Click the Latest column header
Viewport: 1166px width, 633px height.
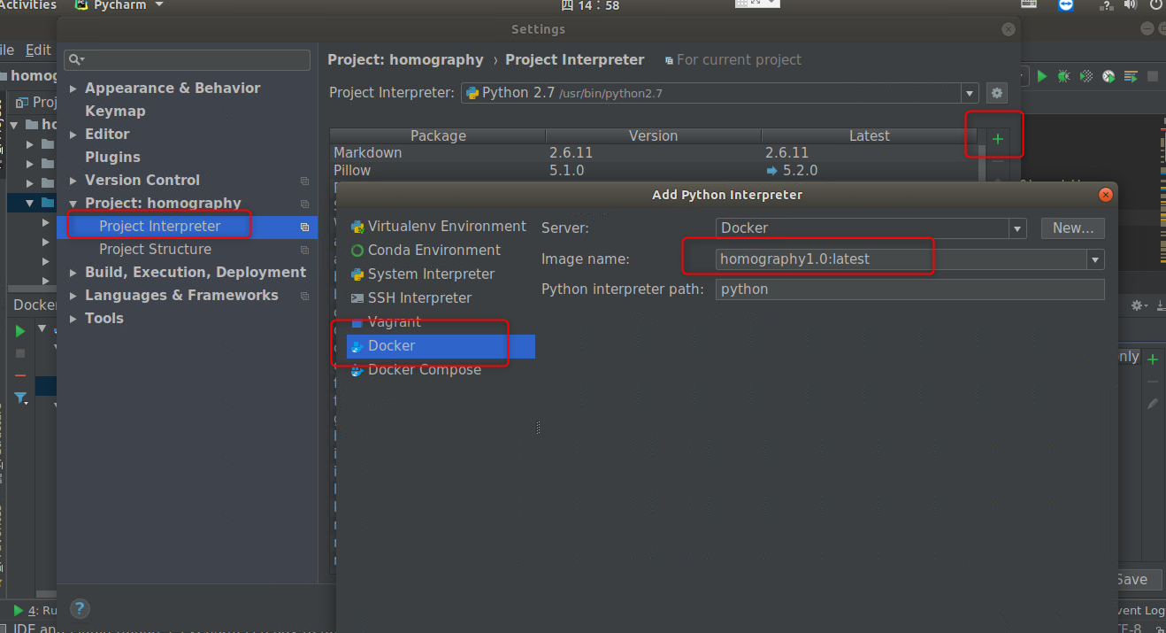click(869, 135)
